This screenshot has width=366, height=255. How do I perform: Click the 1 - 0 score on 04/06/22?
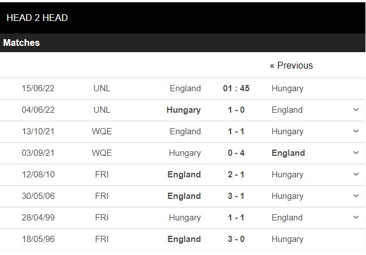(x=236, y=110)
